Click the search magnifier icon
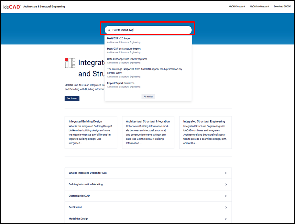 pos(109,30)
